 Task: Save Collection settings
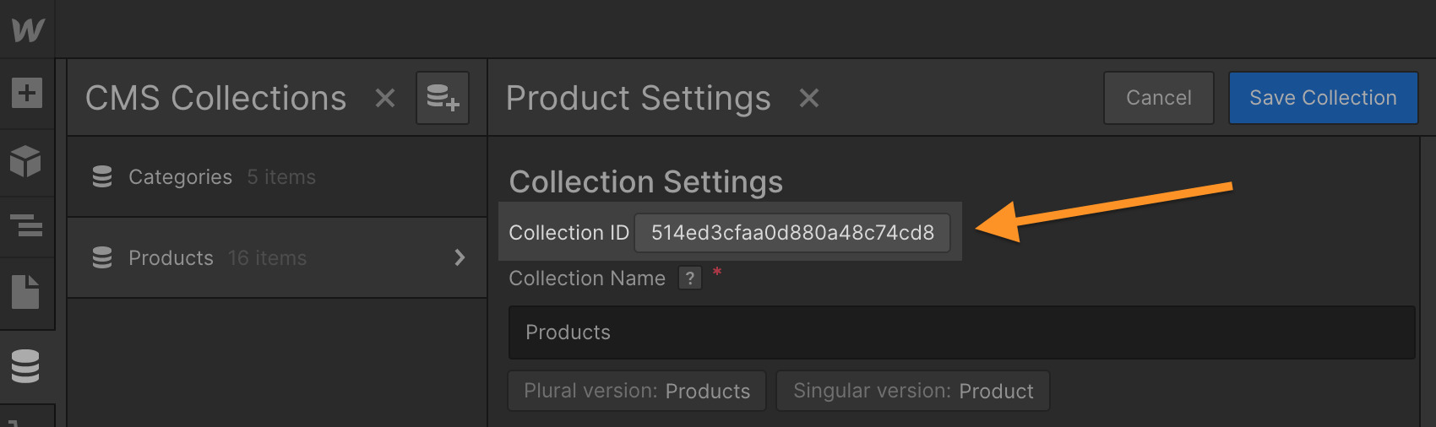[1323, 98]
